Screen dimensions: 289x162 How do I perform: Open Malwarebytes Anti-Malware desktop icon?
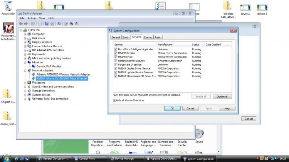coord(8,31)
